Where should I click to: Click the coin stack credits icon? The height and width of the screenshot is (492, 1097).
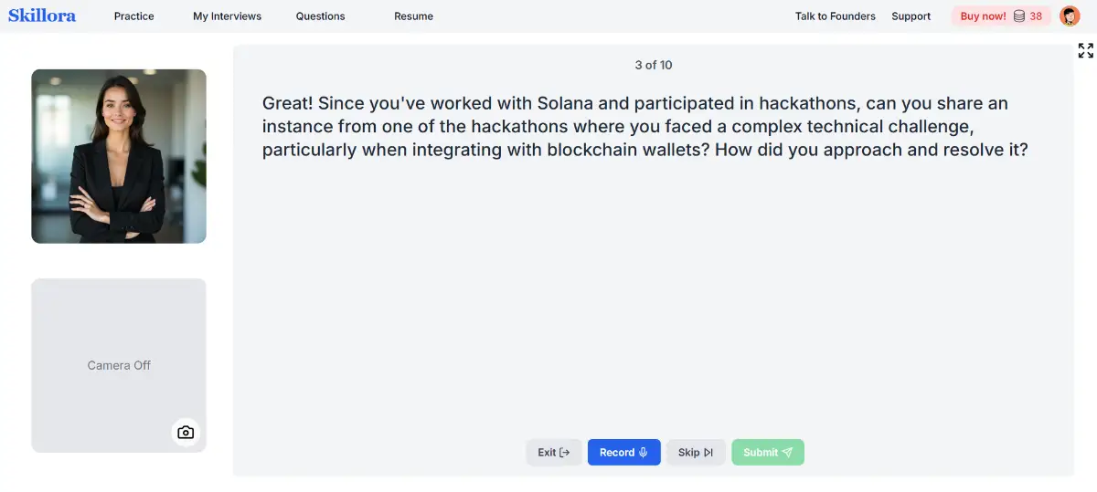point(1018,16)
